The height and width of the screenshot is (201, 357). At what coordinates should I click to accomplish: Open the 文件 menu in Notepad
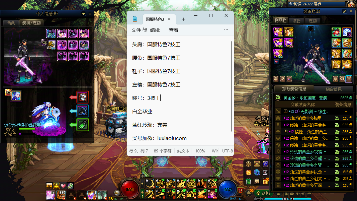[x=136, y=30]
